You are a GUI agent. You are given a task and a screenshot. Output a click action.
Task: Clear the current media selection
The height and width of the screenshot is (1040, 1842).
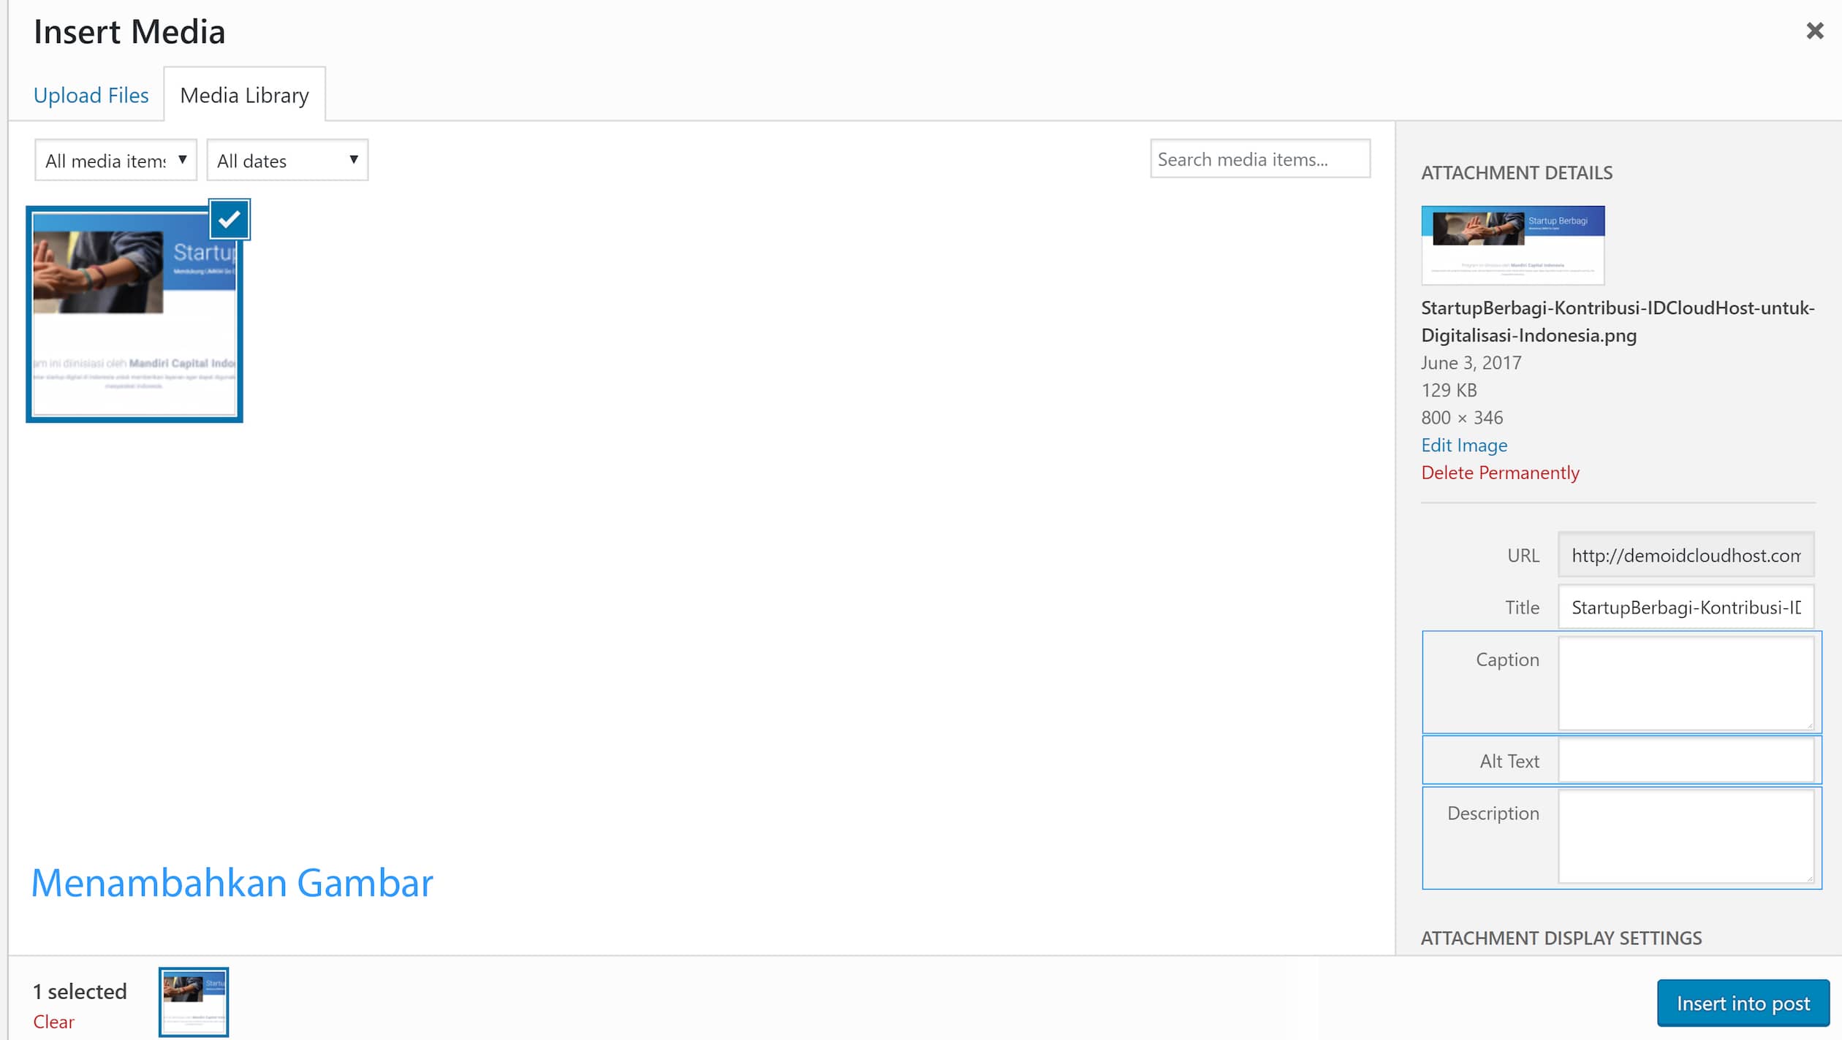point(54,1022)
